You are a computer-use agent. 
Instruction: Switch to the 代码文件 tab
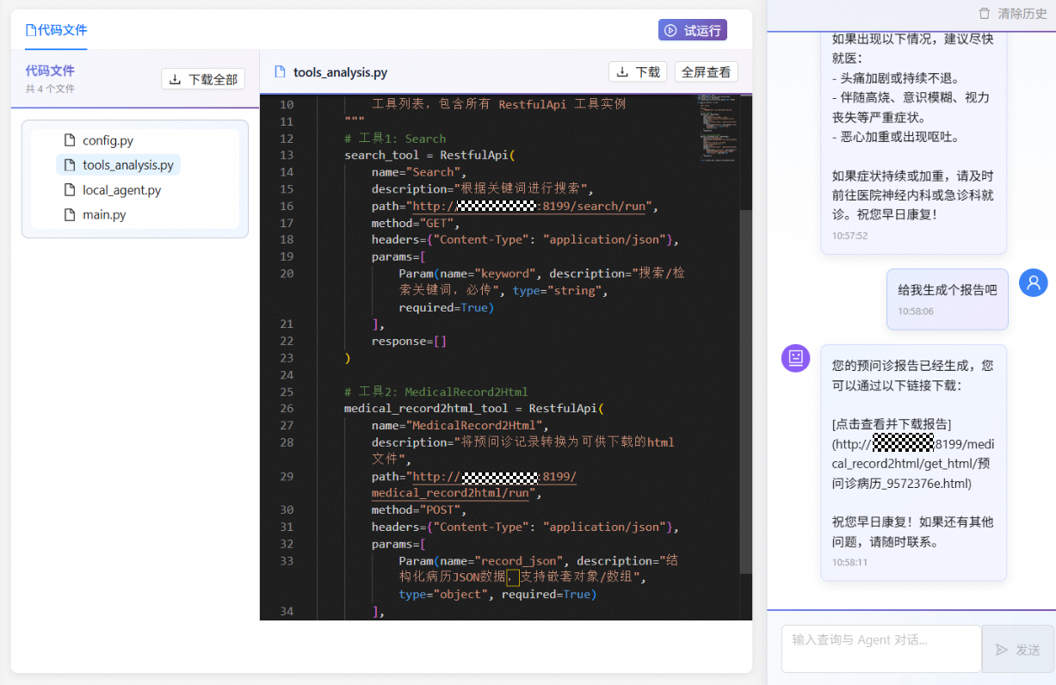click(x=56, y=30)
